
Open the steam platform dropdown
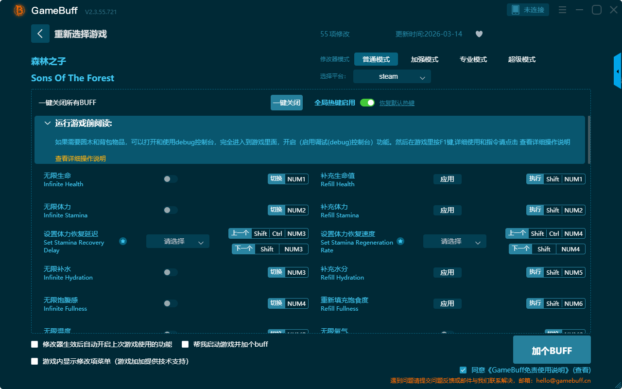[x=392, y=76]
